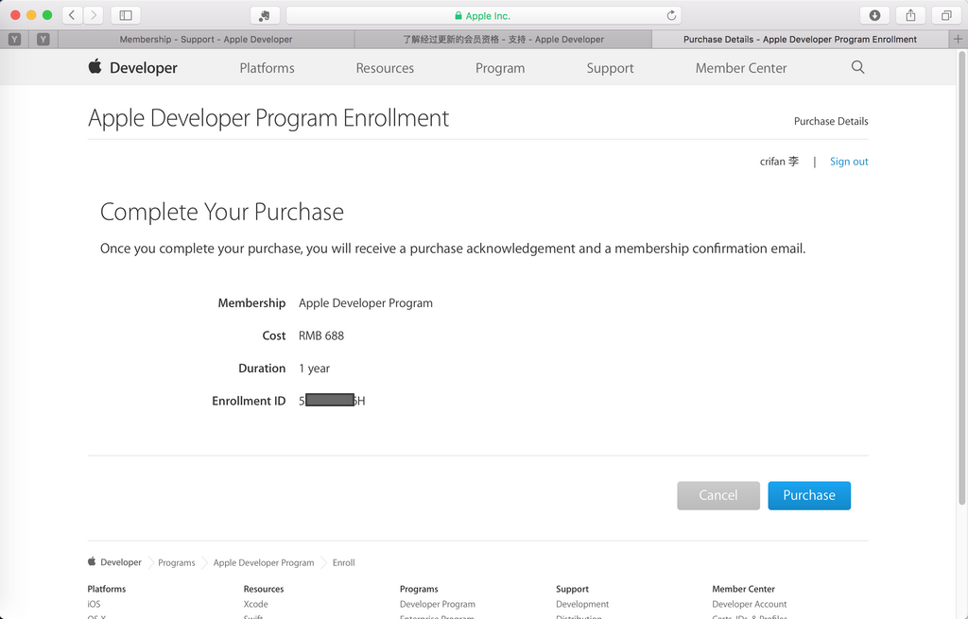Minimize the window with the yellow button
This screenshot has width=968, height=619.
pyautogui.click(x=31, y=15)
